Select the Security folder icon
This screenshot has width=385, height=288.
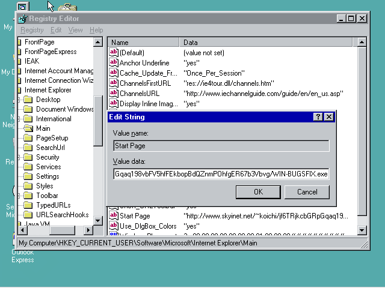click(28, 157)
